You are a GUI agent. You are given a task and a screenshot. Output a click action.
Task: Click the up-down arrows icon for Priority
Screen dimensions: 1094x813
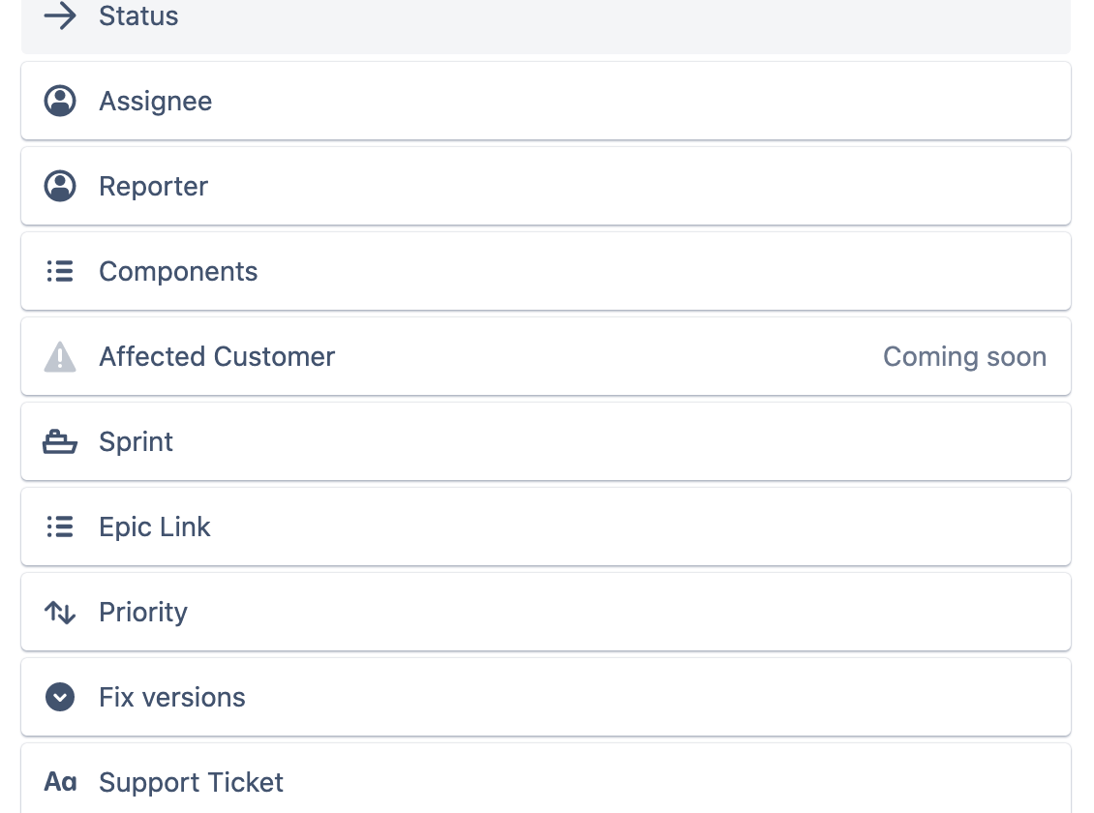click(60, 613)
